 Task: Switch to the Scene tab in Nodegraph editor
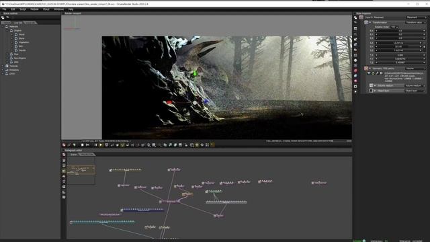click(73, 155)
